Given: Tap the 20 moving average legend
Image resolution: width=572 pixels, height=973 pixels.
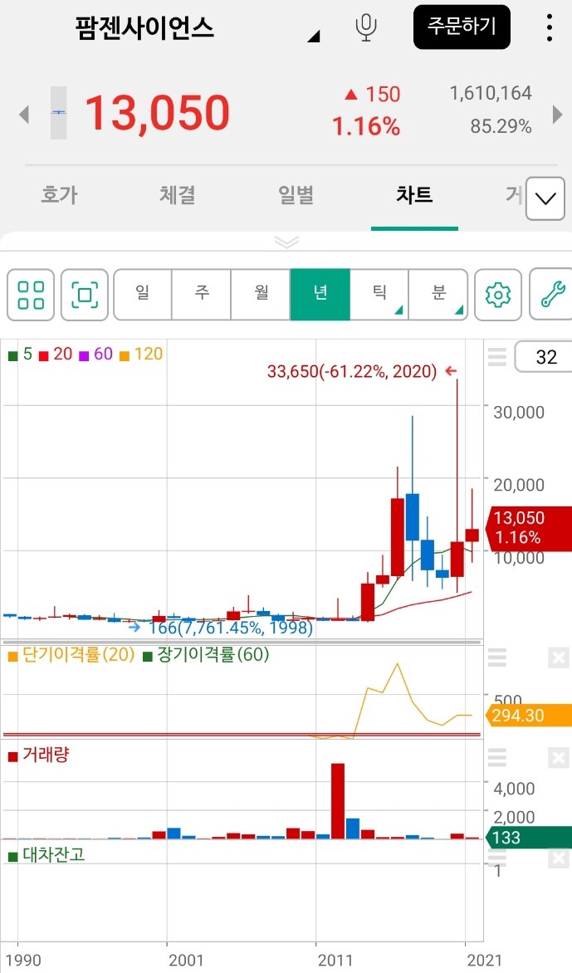Looking at the screenshot, I should point(56,354).
